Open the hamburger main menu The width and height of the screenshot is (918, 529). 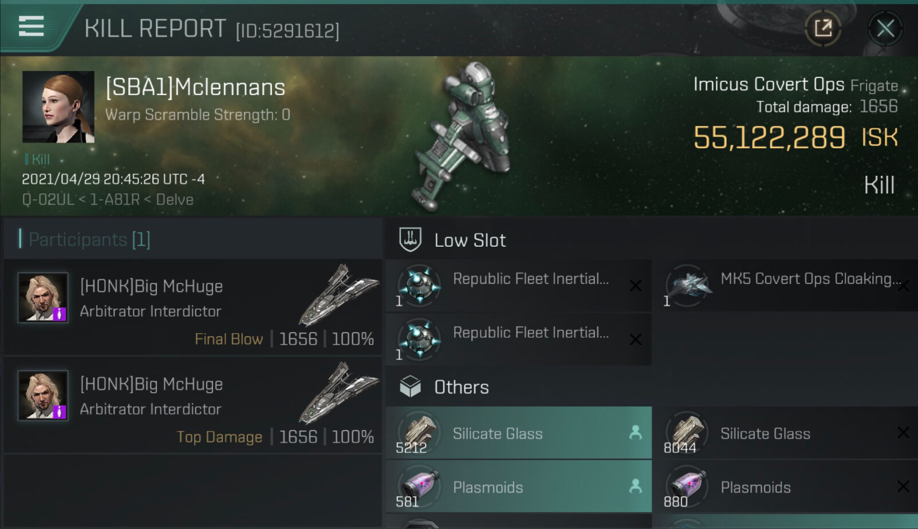point(31,26)
